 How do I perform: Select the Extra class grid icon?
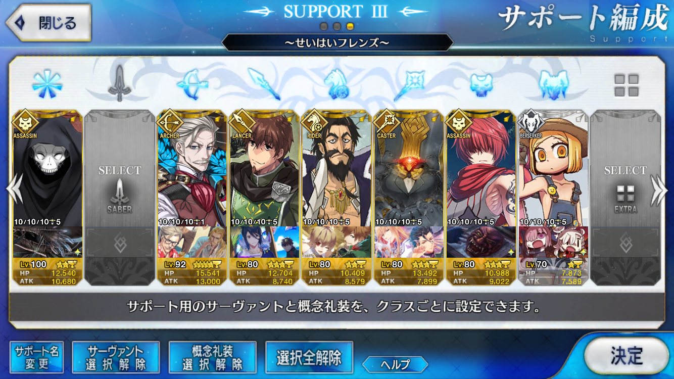point(626,85)
